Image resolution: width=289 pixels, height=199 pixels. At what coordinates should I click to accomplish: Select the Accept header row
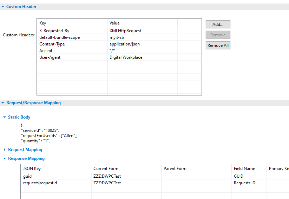pyautogui.click(x=46, y=51)
